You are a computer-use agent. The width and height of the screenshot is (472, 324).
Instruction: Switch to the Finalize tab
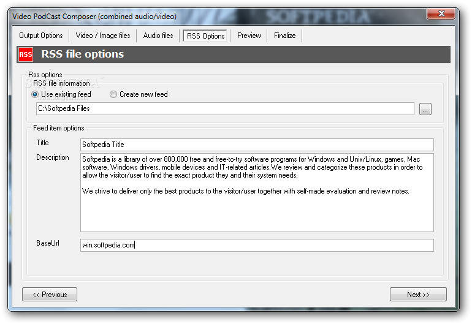pos(285,36)
